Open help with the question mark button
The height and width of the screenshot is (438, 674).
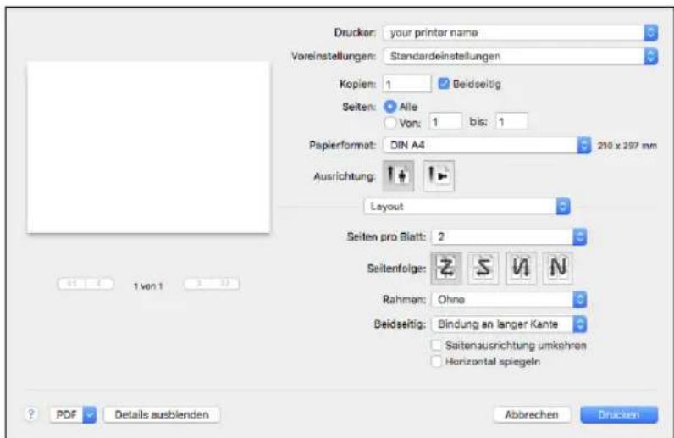point(30,414)
